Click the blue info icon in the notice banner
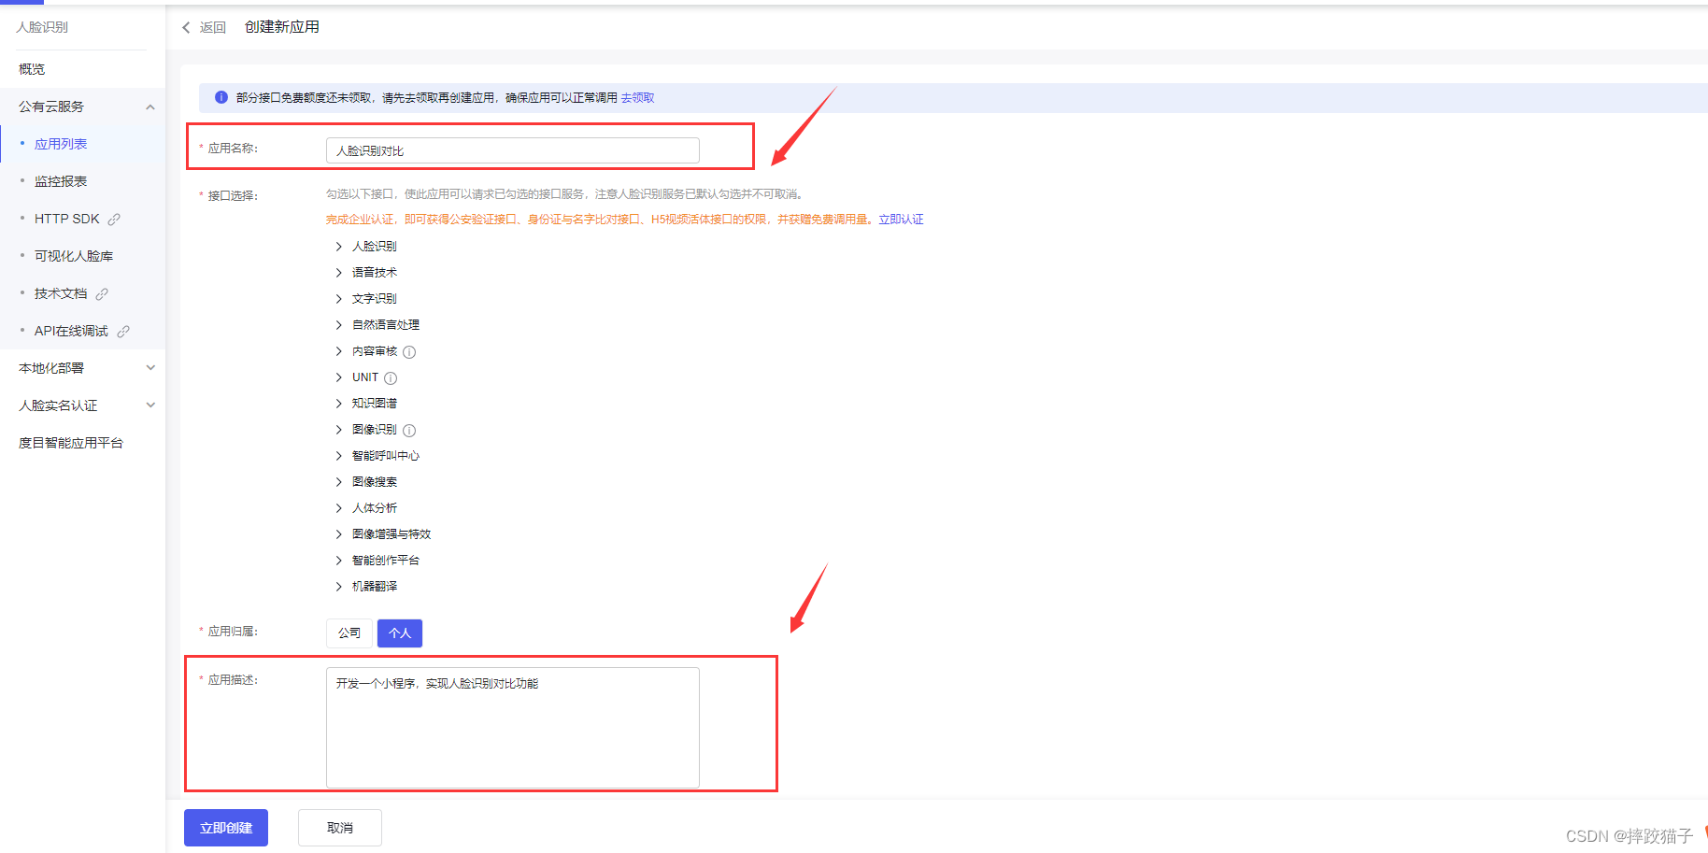1708x853 pixels. [221, 97]
